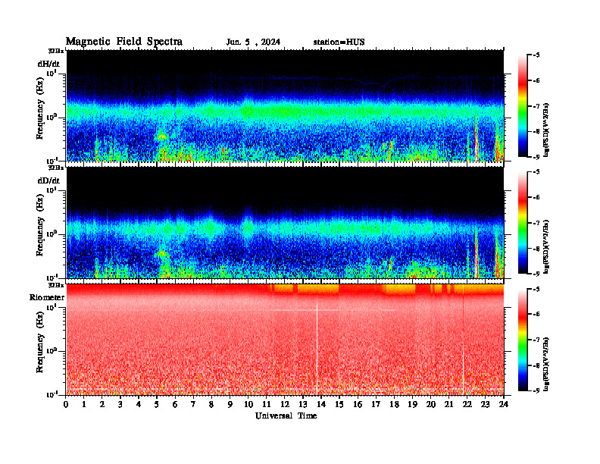Click the '-5' value on dH/dt colorbar

point(536,55)
